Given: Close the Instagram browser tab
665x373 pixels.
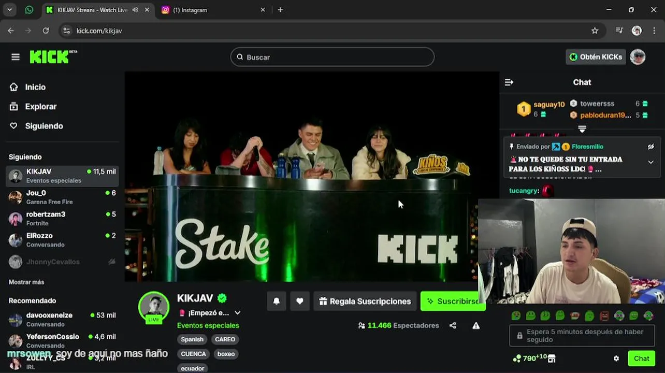Looking at the screenshot, I should 263,10.
